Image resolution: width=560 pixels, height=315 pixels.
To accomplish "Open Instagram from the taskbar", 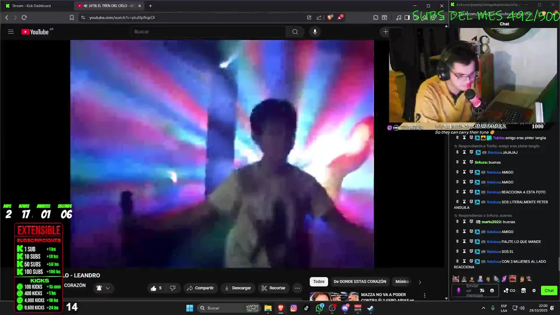I will (x=294, y=308).
